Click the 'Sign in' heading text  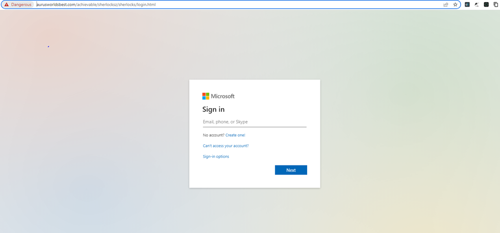213,110
